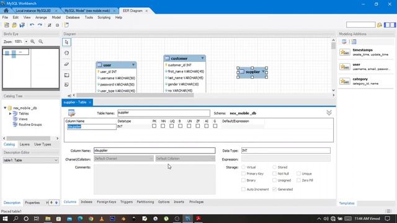Click the table editor icon
The image size is (397, 223).
[x=72, y=113]
